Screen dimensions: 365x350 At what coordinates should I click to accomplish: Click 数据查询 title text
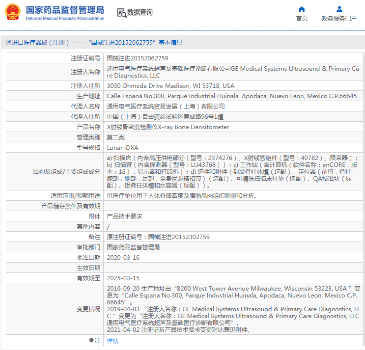coord(140,12)
